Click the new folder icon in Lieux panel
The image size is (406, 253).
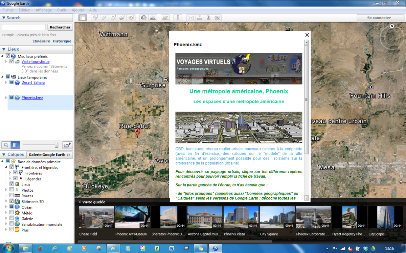pyautogui.click(x=68, y=145)
